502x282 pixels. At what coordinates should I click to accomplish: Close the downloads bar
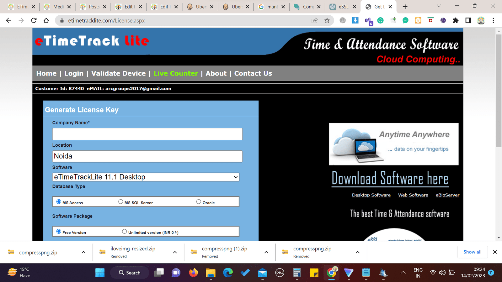coord(495,252)
